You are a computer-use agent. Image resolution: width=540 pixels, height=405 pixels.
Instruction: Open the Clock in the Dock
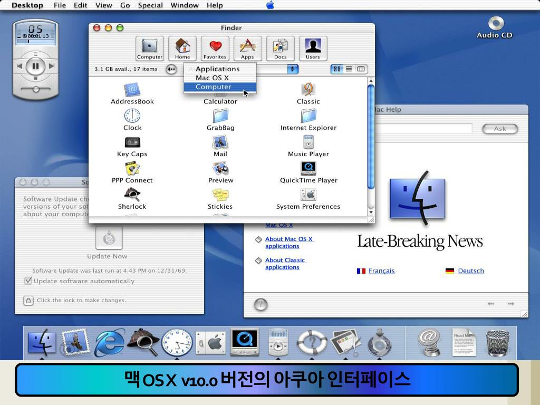coord(177,342)
